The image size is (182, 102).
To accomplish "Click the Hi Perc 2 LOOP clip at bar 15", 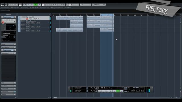I will 107,30.
